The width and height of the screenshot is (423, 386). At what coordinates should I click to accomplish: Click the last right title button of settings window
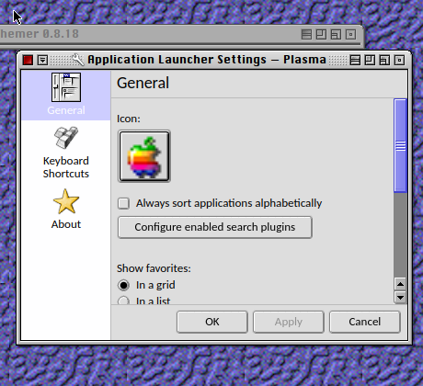[x=399, y=60]
